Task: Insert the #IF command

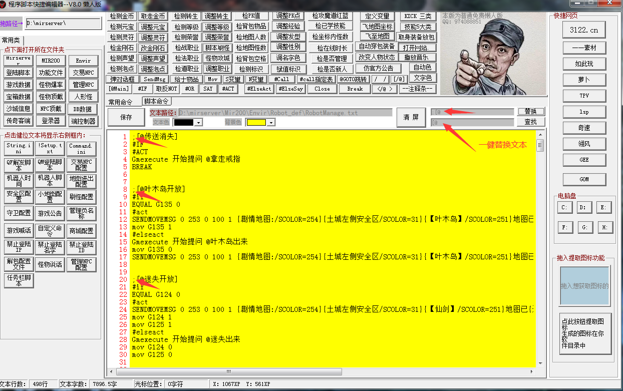Action: [x=142, y=89]
